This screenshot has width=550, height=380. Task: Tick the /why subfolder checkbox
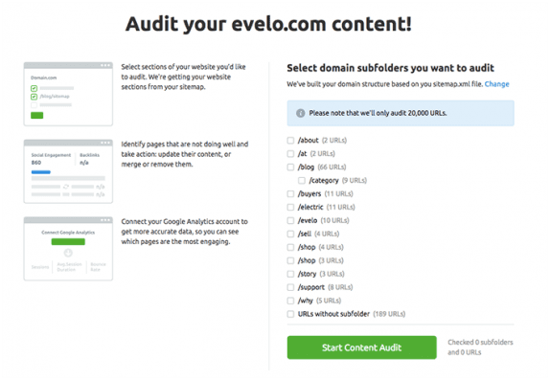(290, 301)
